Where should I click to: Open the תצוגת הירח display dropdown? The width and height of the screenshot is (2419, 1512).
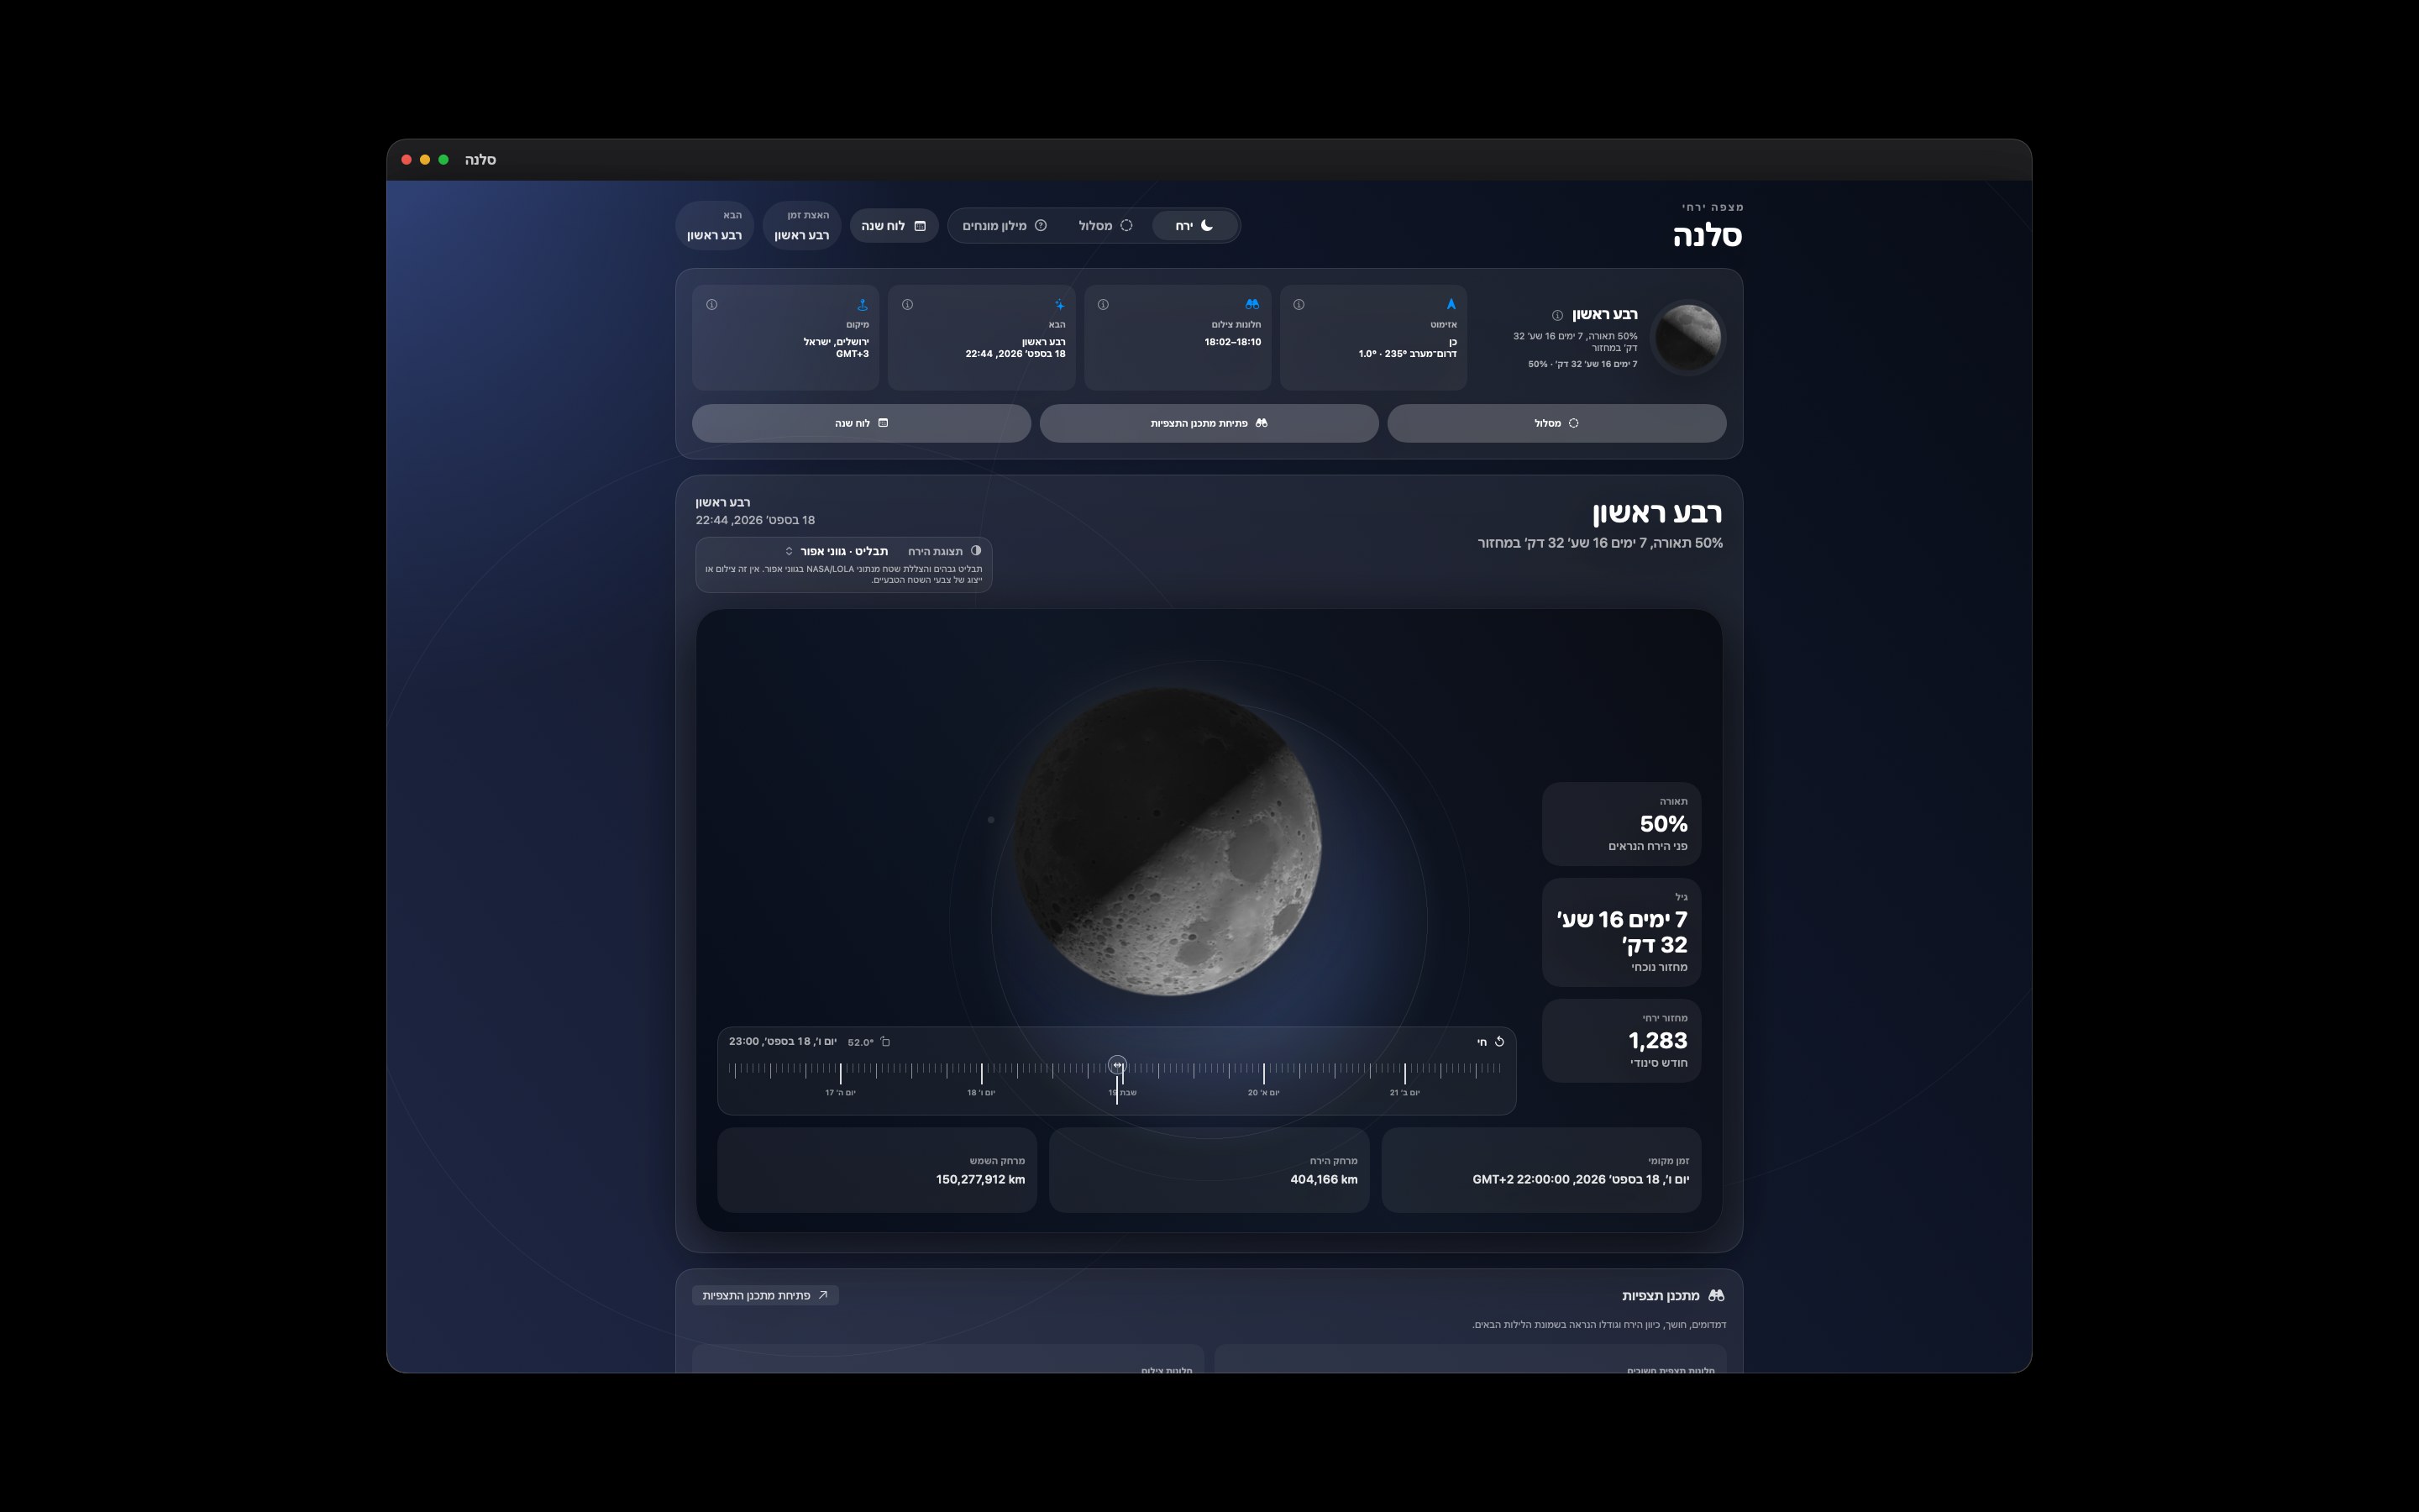[x=845, y=551]
